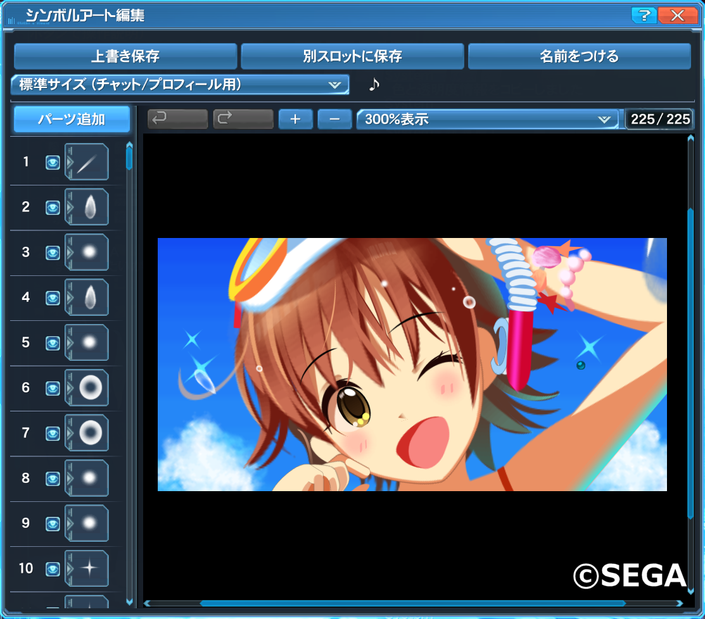Screen dimensions: 705x619
Task: Toggle visibility of layer 6
Action: click(x=53, y=389)
